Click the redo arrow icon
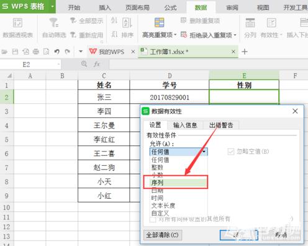The image size is (308, 246). (67, 52)
